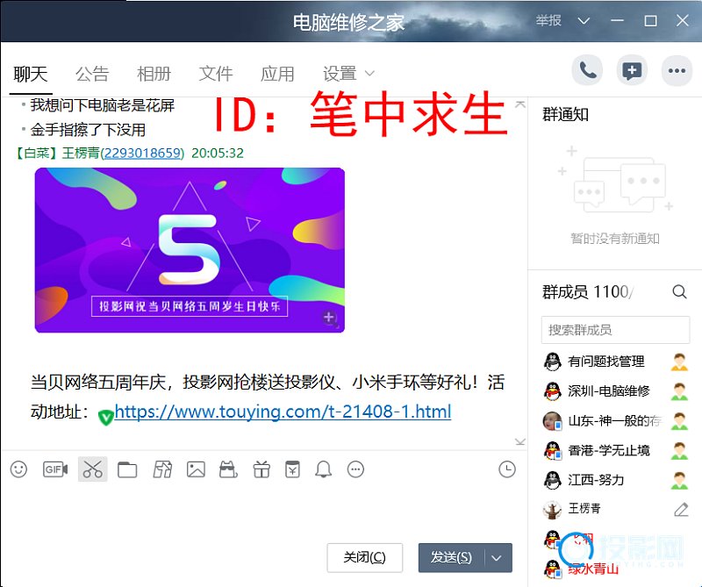
Task: Select member 有问题找管理
Action: pos(606,362)
